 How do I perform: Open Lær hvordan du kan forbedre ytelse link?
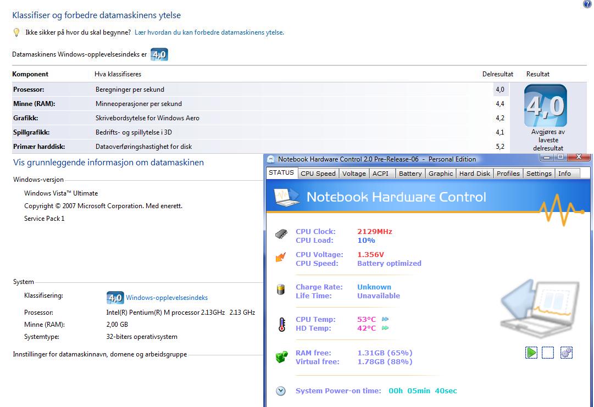[x=209, y=32]
